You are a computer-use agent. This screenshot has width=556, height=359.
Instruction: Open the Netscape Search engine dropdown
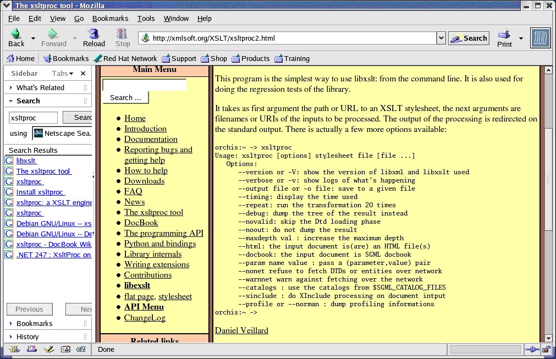[62, 133]
